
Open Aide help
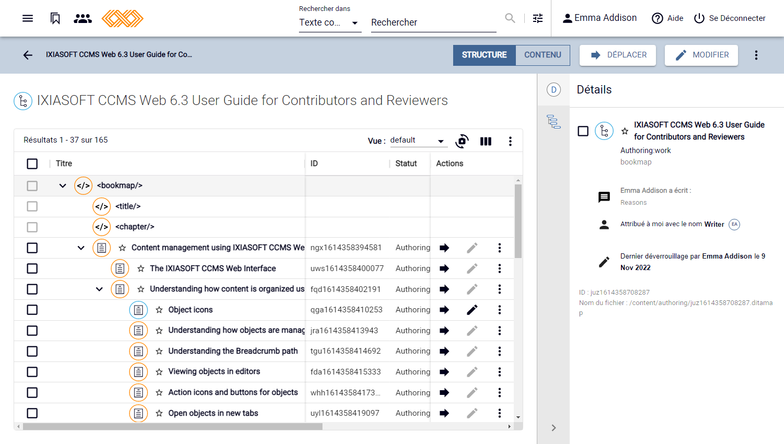pyautogui.click(x=667, y=18)
